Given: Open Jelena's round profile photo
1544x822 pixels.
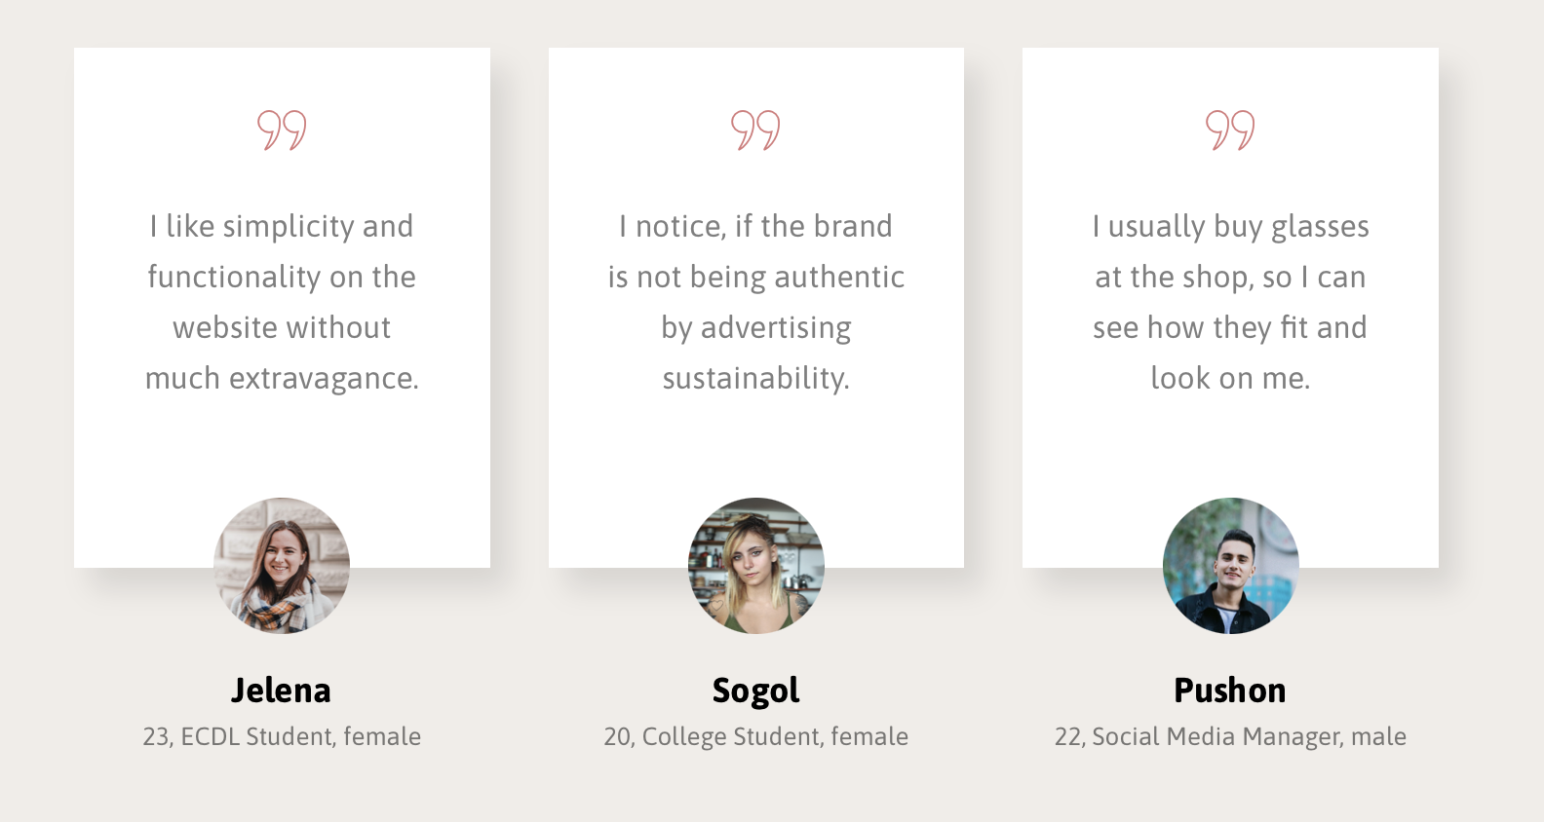Looking at the screenshot, I should click(282, 566).
